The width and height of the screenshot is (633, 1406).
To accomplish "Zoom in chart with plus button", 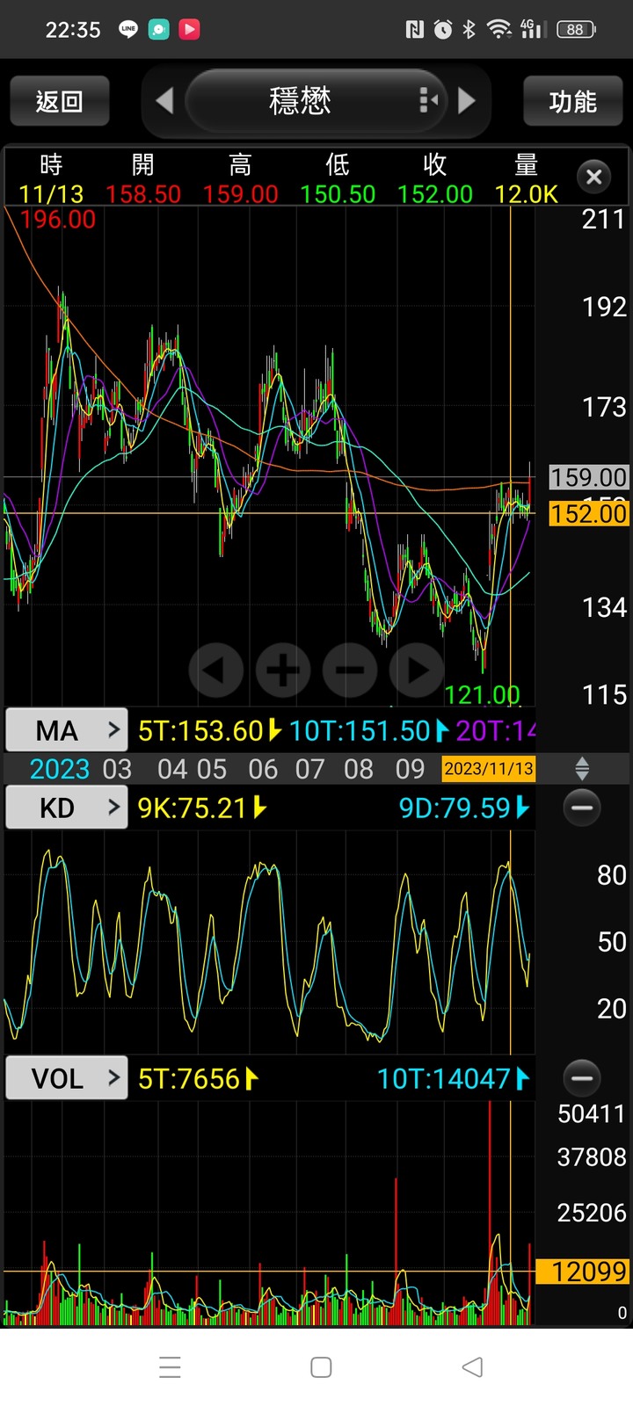I will (x=283, y=670).
